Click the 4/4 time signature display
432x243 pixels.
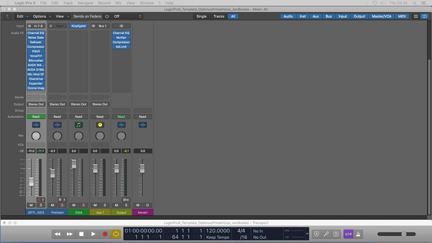[x=241, y=231]
